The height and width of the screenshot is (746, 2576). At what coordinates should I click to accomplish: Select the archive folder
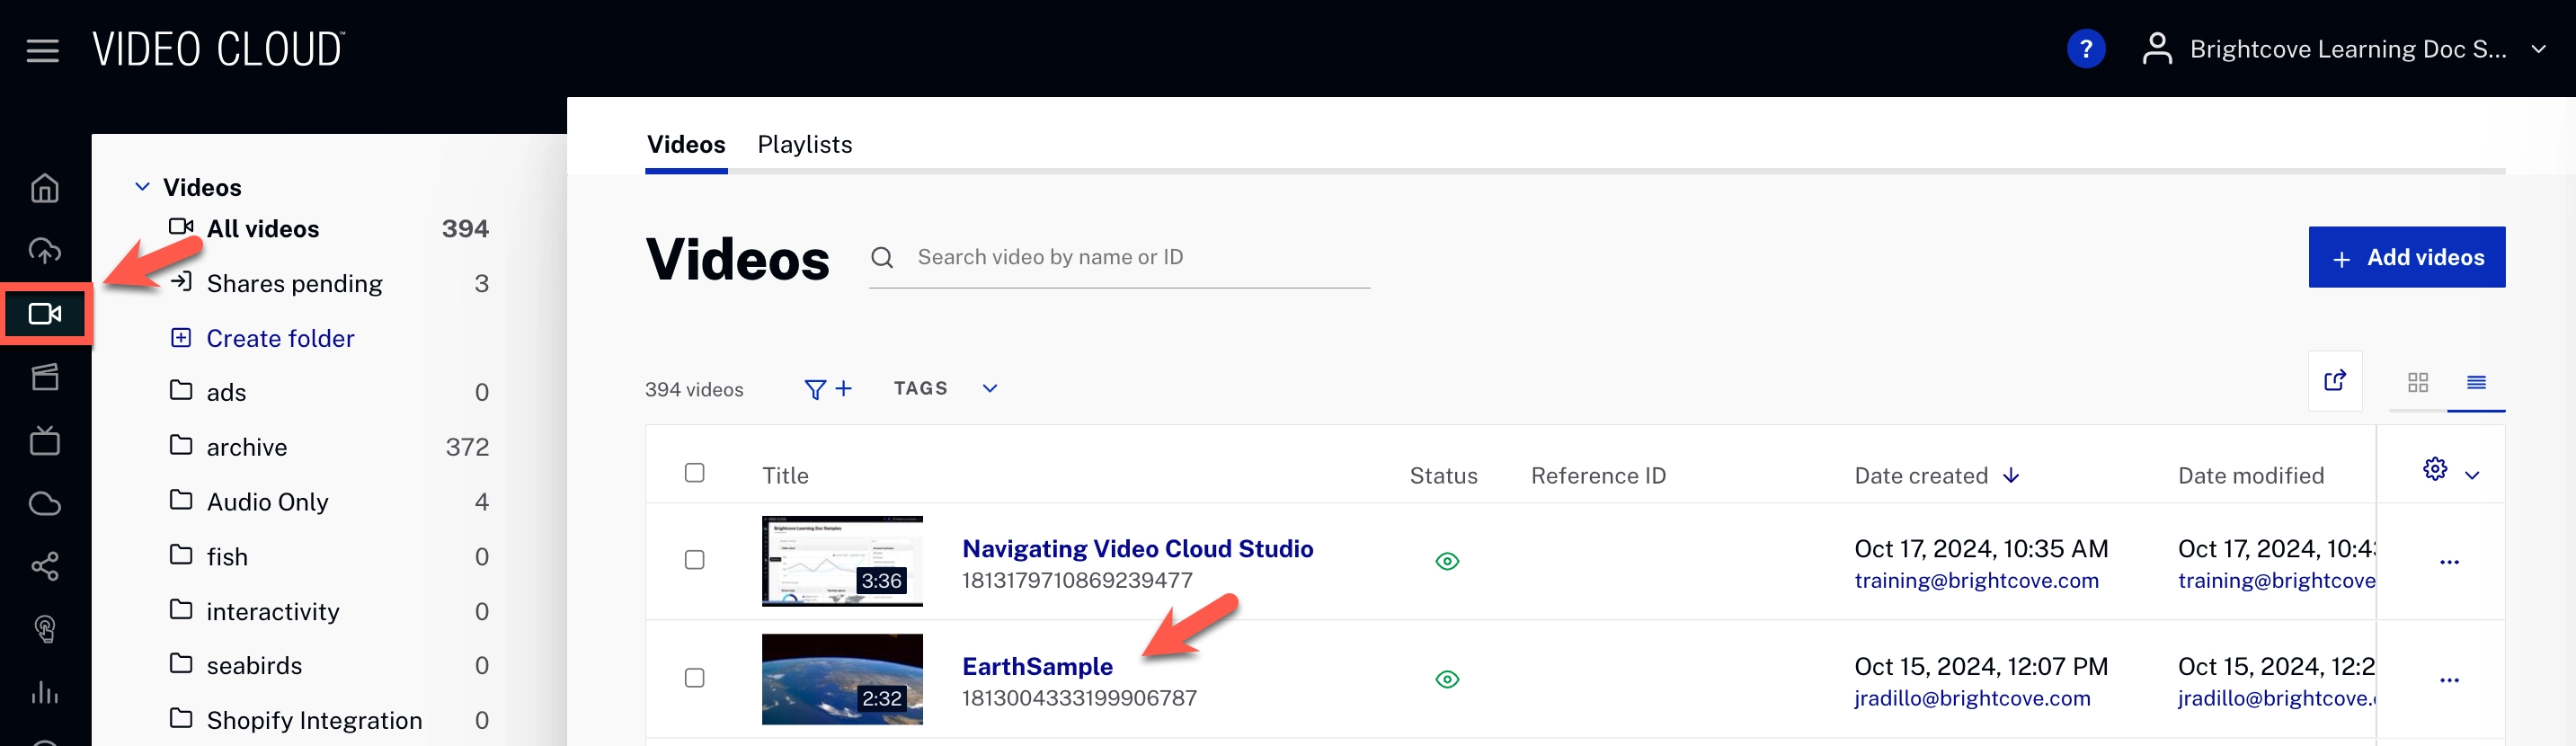pyautogui.click(x=247, y=447)
